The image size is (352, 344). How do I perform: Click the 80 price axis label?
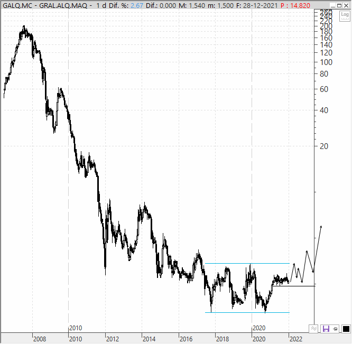point(324,74)
